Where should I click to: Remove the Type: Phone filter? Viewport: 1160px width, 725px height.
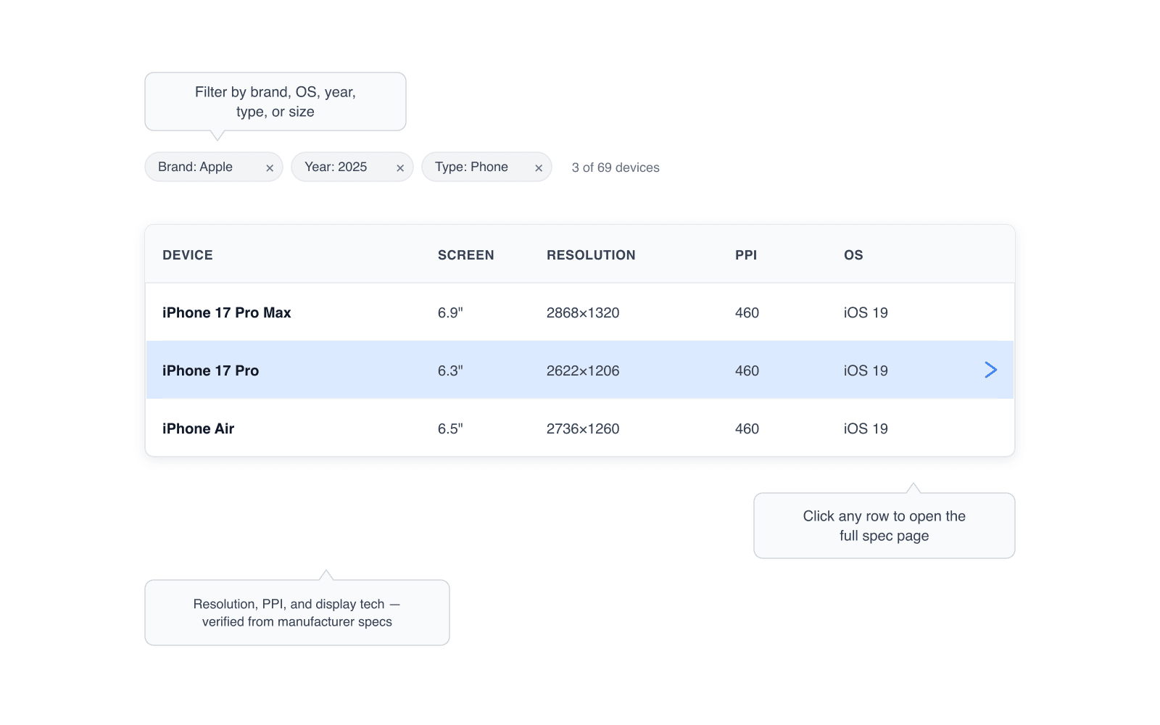[539, 167]
